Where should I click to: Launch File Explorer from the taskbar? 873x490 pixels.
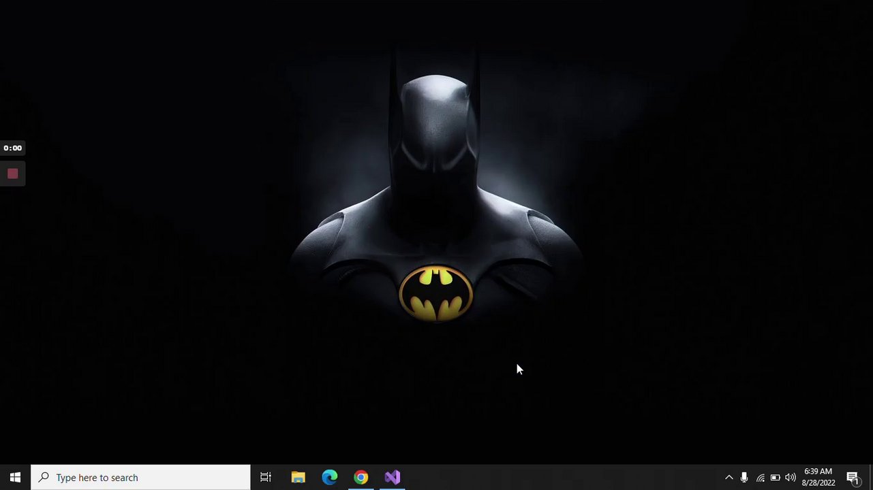(298, 478)
